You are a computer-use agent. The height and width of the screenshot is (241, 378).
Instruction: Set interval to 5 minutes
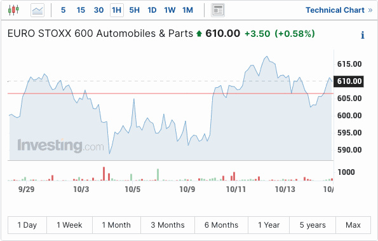coord(64,10)
